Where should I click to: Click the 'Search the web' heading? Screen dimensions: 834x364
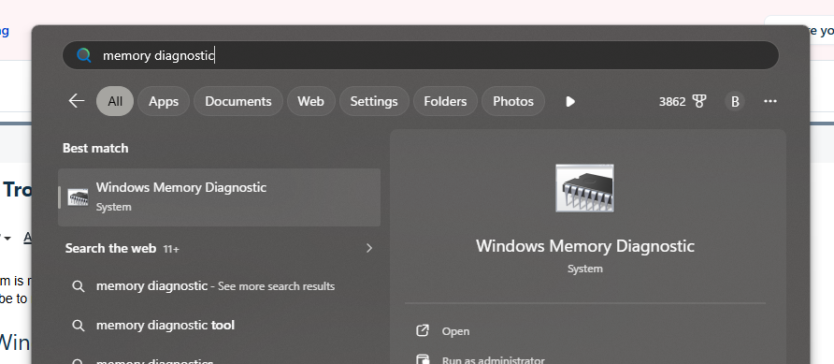(110, 248)
